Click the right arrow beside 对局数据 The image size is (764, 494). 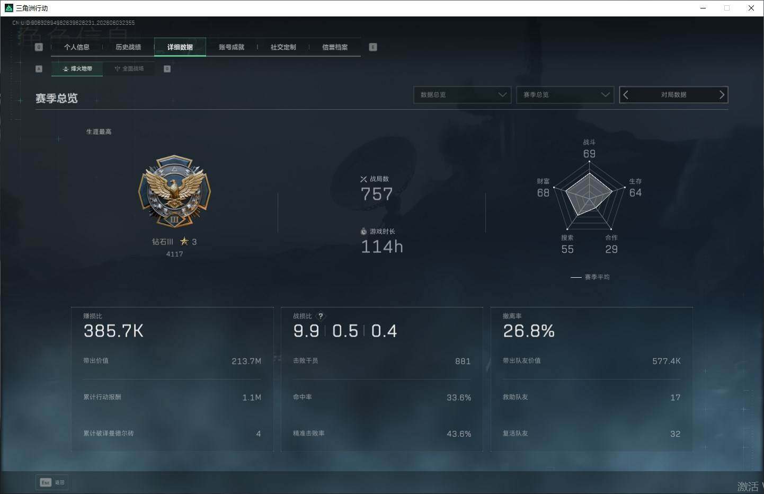click(x=722, y=95)
